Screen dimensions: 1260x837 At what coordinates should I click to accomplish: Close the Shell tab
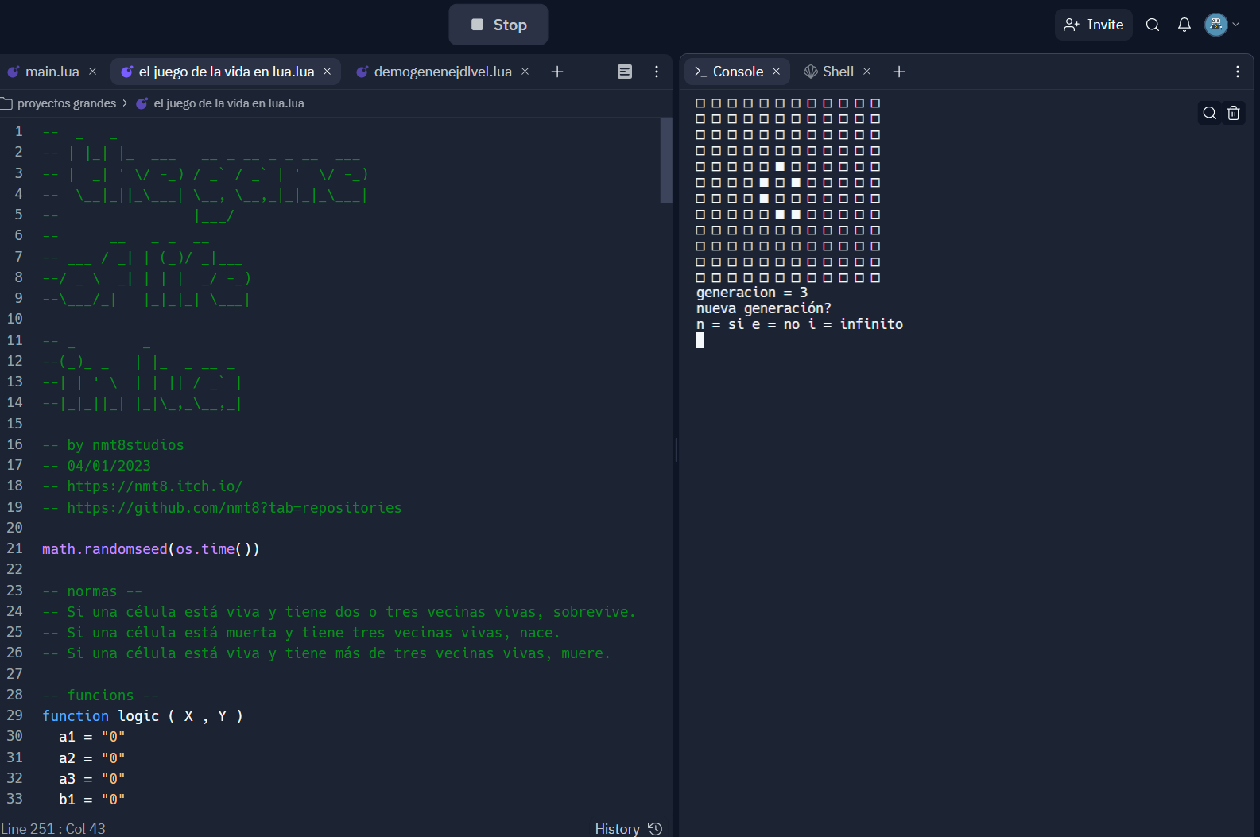pyautogui.click(x=866, y=72)
